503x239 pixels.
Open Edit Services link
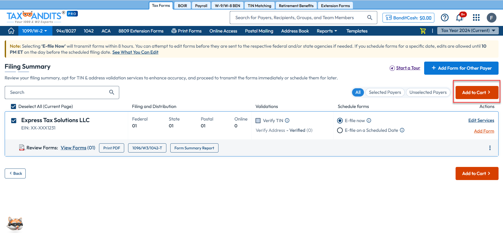click(x=481, y=120)
